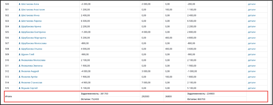
Task: Open детали for row 510 Яковалева Милослава
Action: pos(252,60)
